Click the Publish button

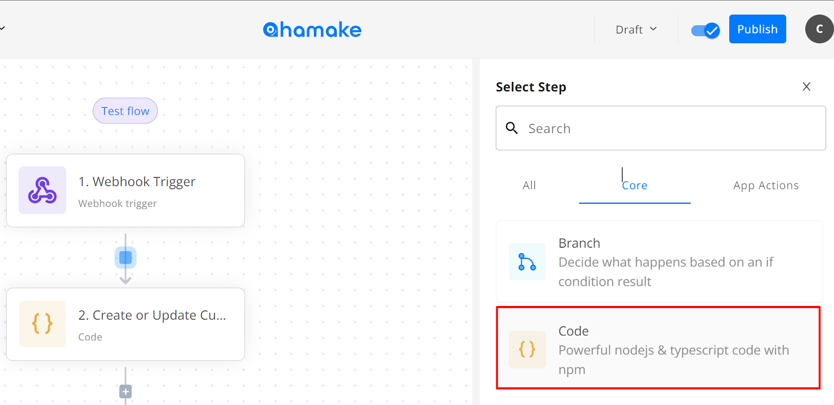click(757, 29)
